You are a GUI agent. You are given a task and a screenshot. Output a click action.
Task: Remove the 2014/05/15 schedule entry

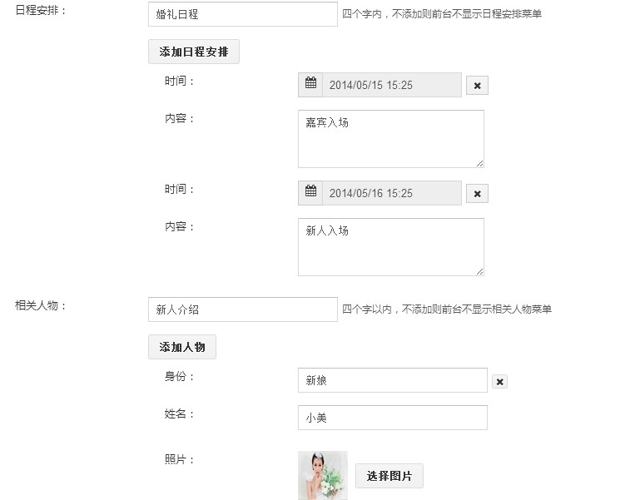pyautogui.click(x=477, y=85)
